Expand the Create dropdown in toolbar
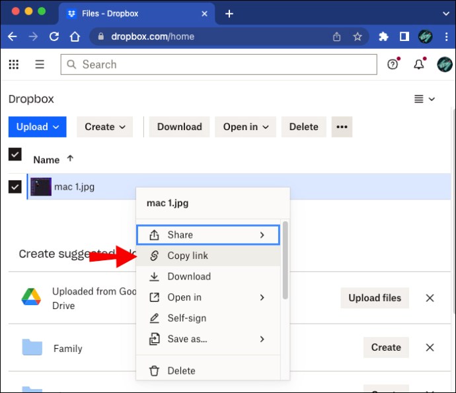Screen dimensions: 456x393 [104, 127]
